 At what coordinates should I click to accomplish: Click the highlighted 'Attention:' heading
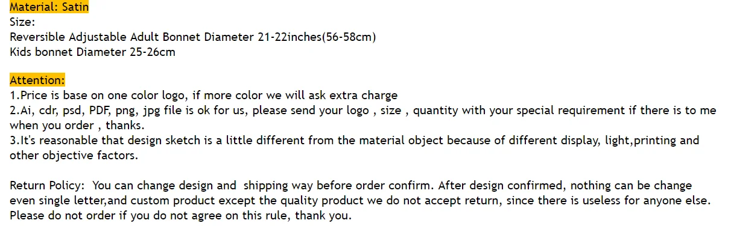pos(37,81)
